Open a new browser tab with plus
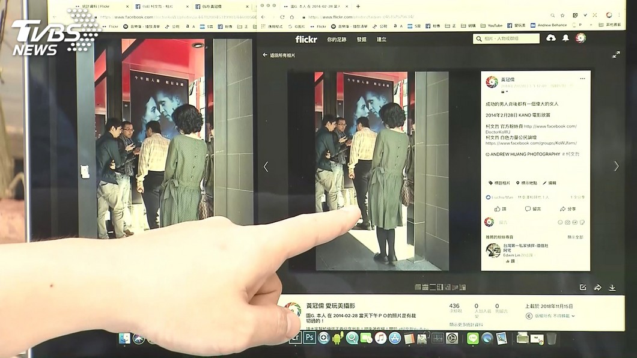637x358 pixels. click(x=358, y=7)
